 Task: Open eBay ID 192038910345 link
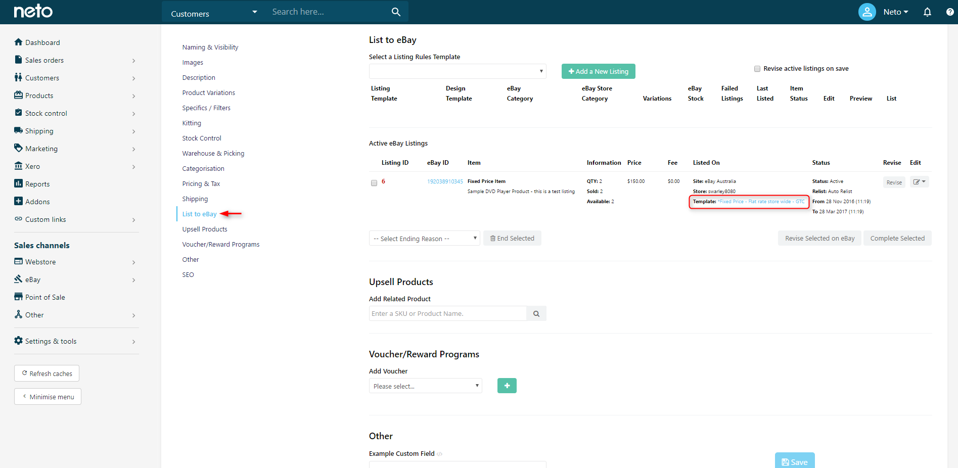pos(445,181)
